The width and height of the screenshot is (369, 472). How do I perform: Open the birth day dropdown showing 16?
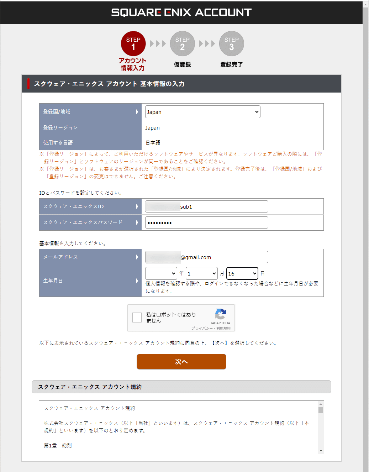[x=242, y=273]
